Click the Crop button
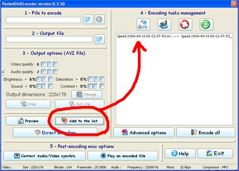Image resolution: width=239 pixels, height=171 pixels. pyautogui.click(x=28, y=104)
